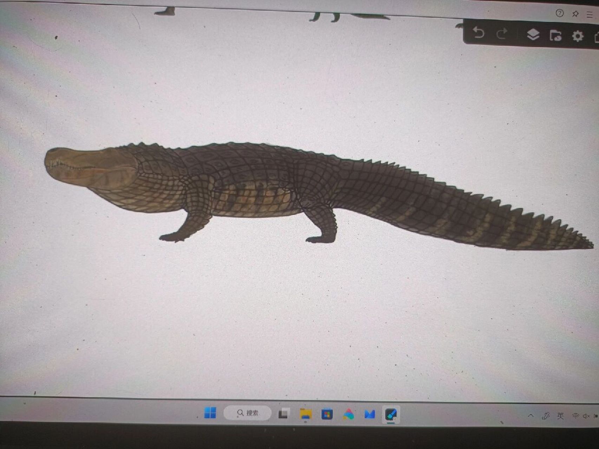Click the 搜索 search box on taskbar
Image resolution: width=599 pixels, height=449 pixels.
(248, 413)
